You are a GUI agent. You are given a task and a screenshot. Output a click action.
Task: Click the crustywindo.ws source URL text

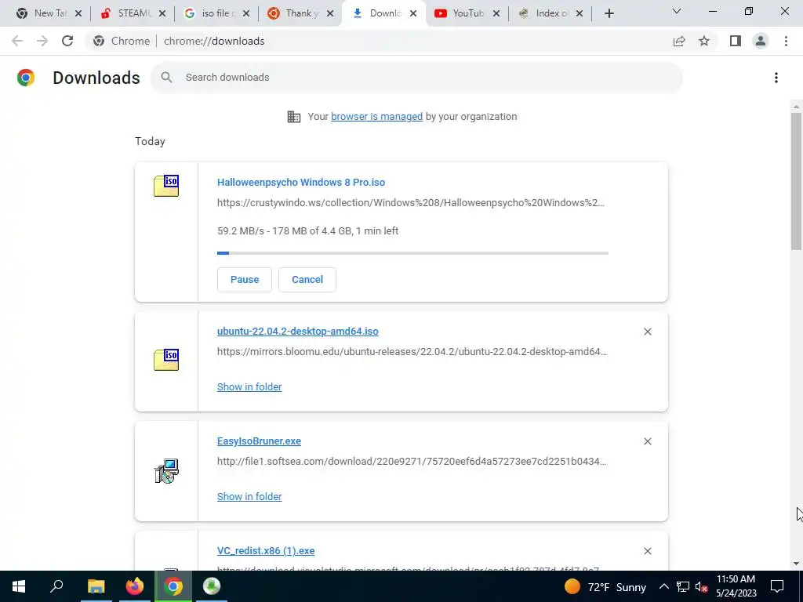pos(411,203)
